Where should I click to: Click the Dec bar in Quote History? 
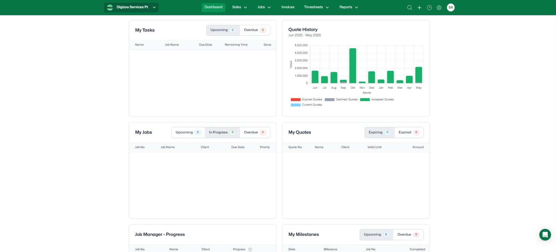pyautogui.click(x=371, y=77)
